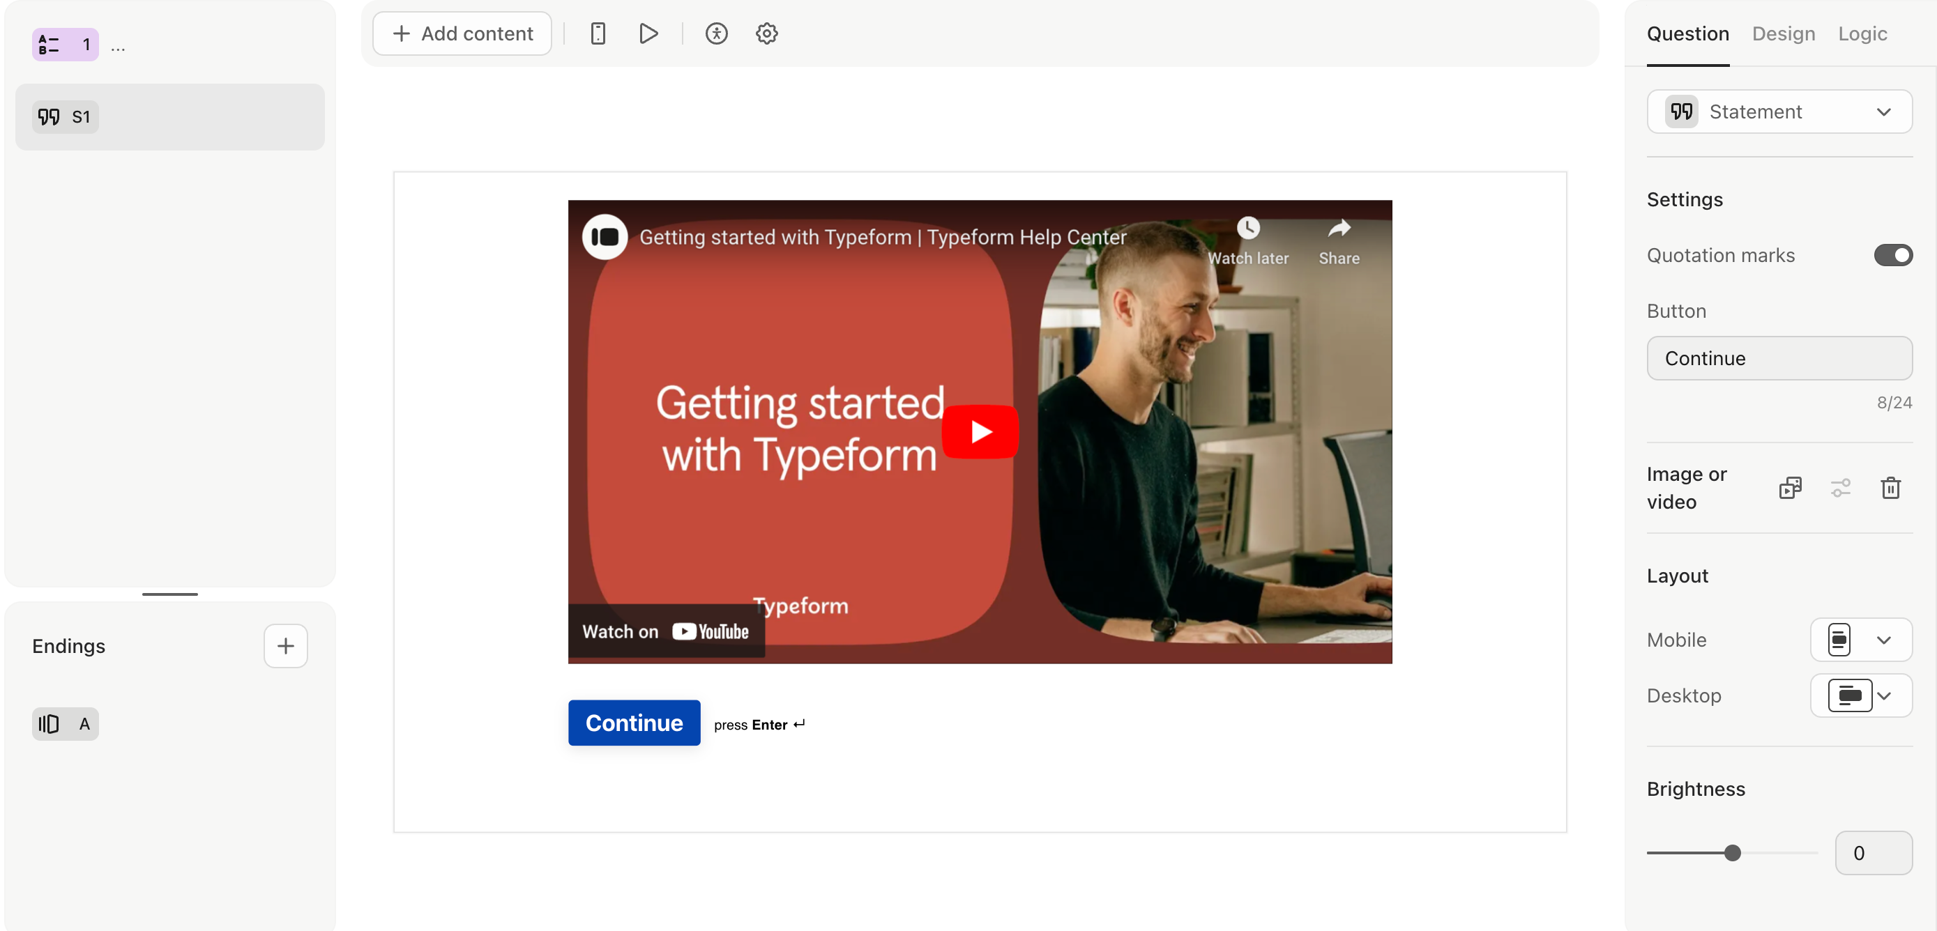Click the sidebar panel resize handle bar
The width and height of the screenshot is (1937, 931).
170,594
